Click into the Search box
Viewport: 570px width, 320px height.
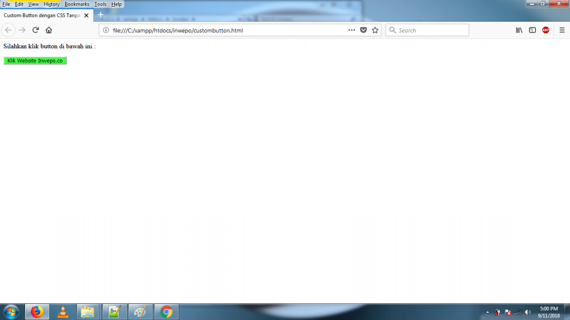click(x=427, y=30)
